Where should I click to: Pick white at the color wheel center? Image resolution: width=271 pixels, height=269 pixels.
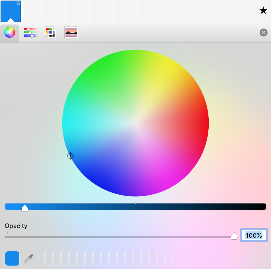click(x=135, y=123)
